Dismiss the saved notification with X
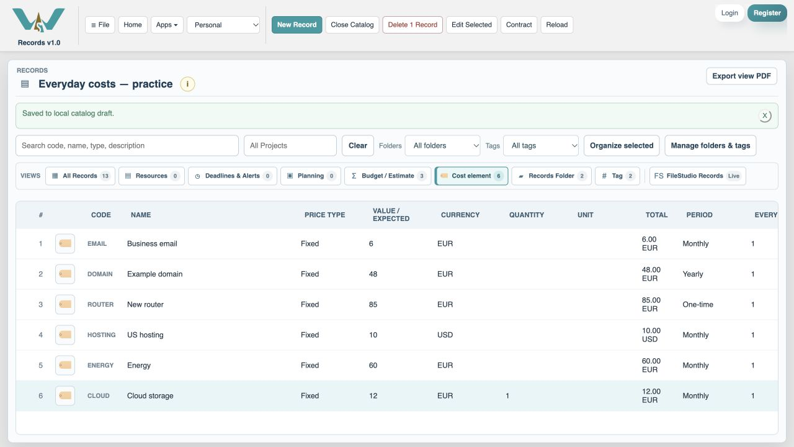 point(765,115)
